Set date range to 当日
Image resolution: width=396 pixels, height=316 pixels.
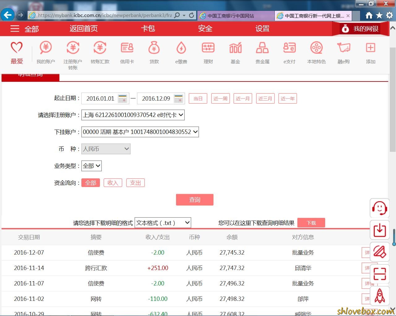198,98
